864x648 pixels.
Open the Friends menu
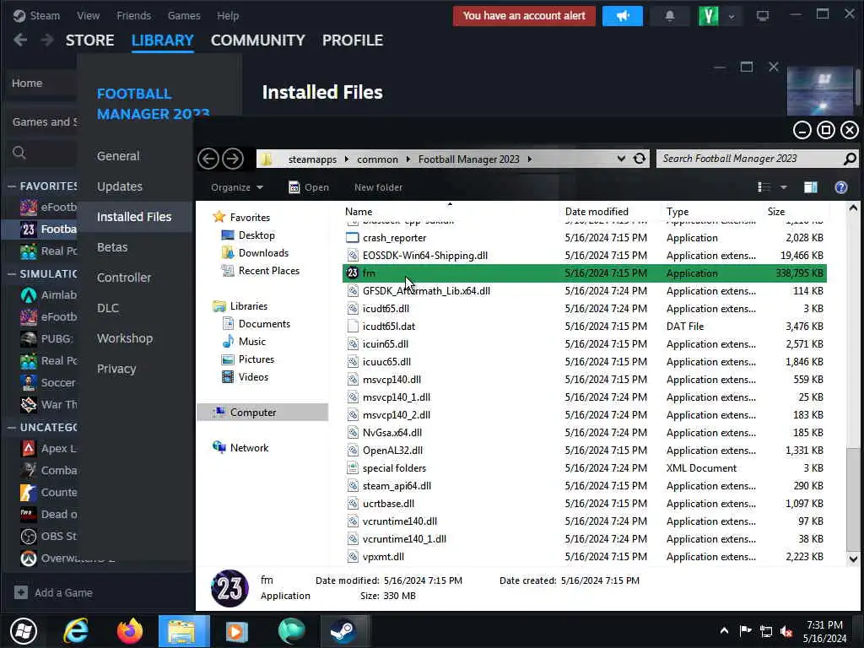pos(134,15)
